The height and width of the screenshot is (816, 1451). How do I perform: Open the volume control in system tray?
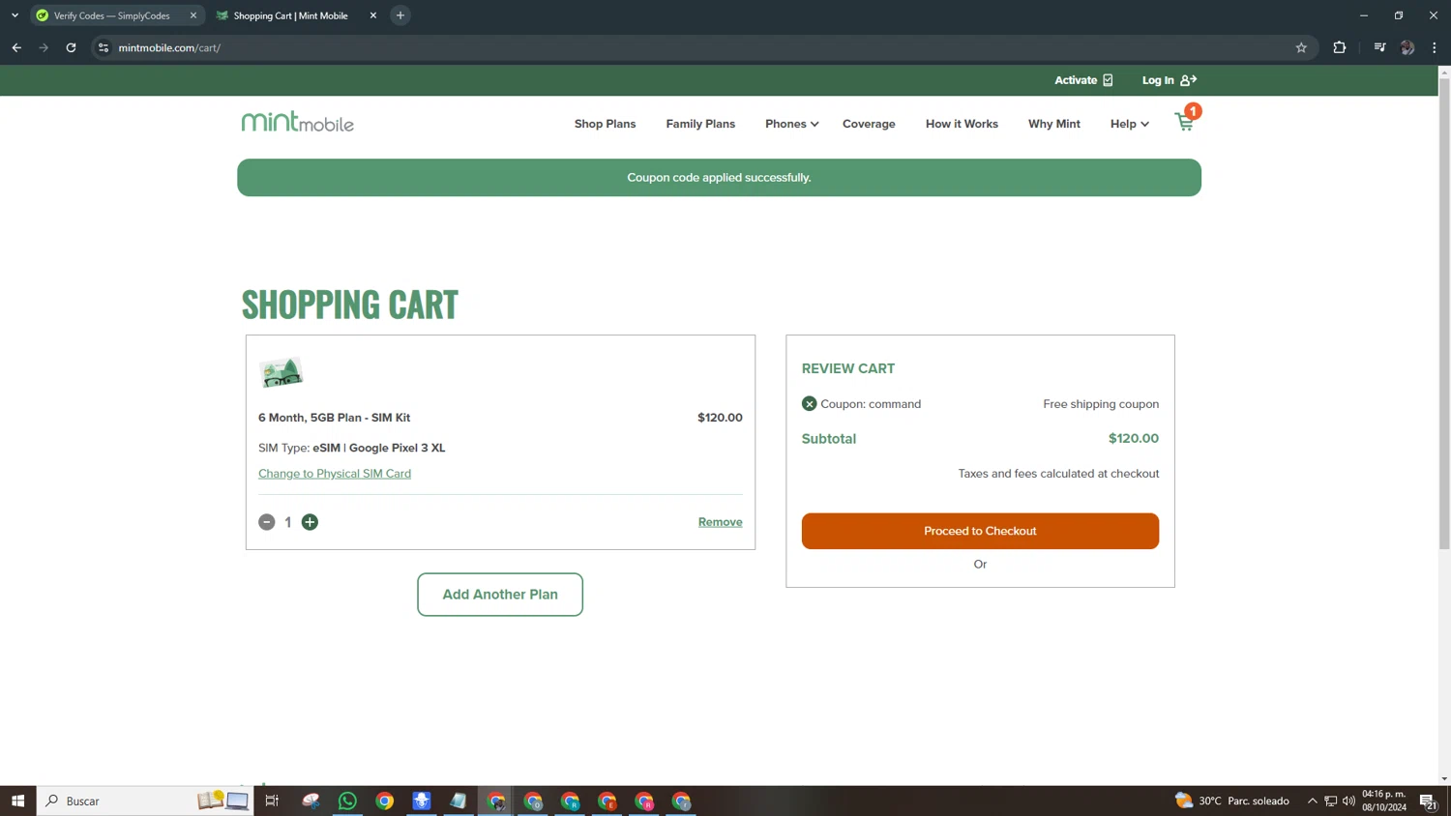click(1349, 801)
